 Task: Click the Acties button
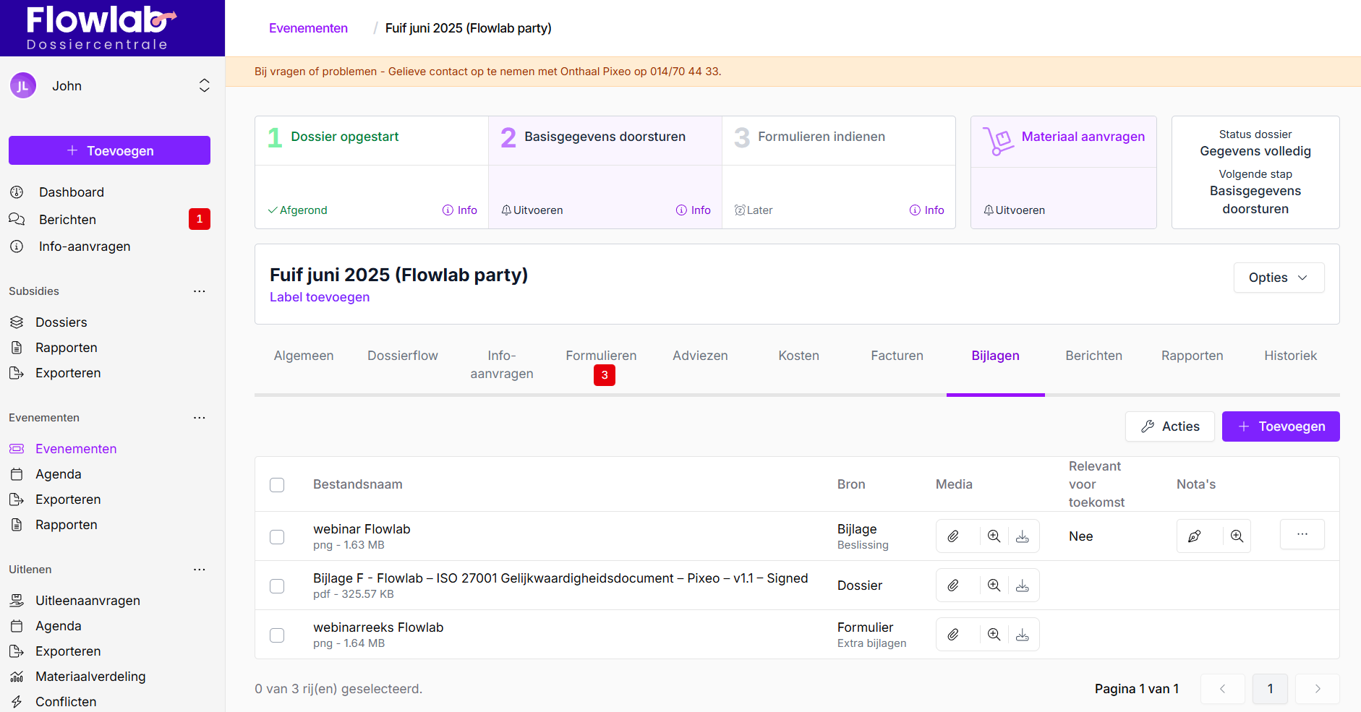click(1169, 426)
